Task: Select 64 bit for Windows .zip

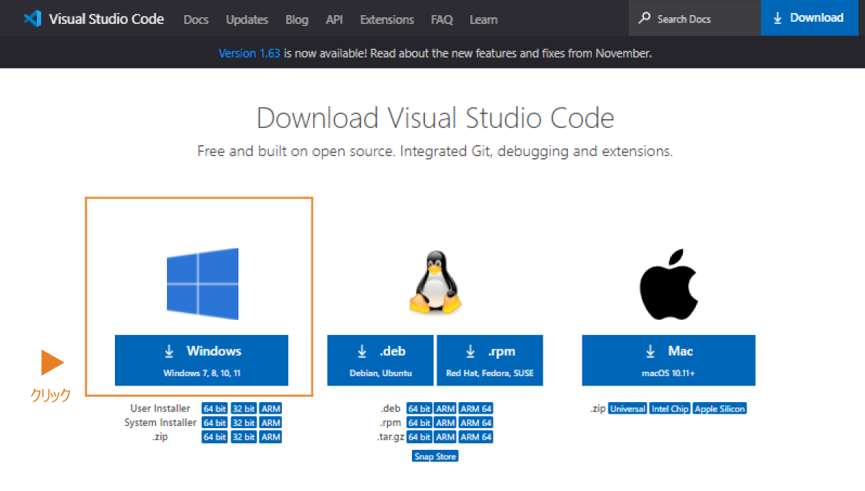Action: pyautogui.click(x=215, y=437)
